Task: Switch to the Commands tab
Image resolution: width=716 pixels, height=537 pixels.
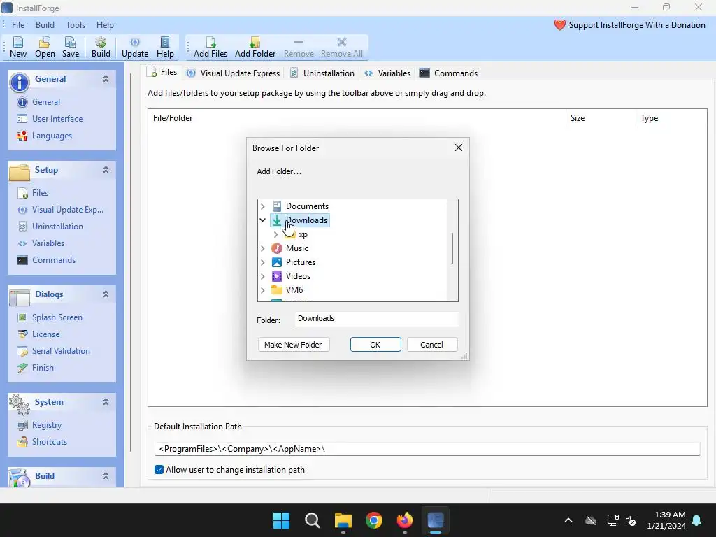Action: (448, 73)
